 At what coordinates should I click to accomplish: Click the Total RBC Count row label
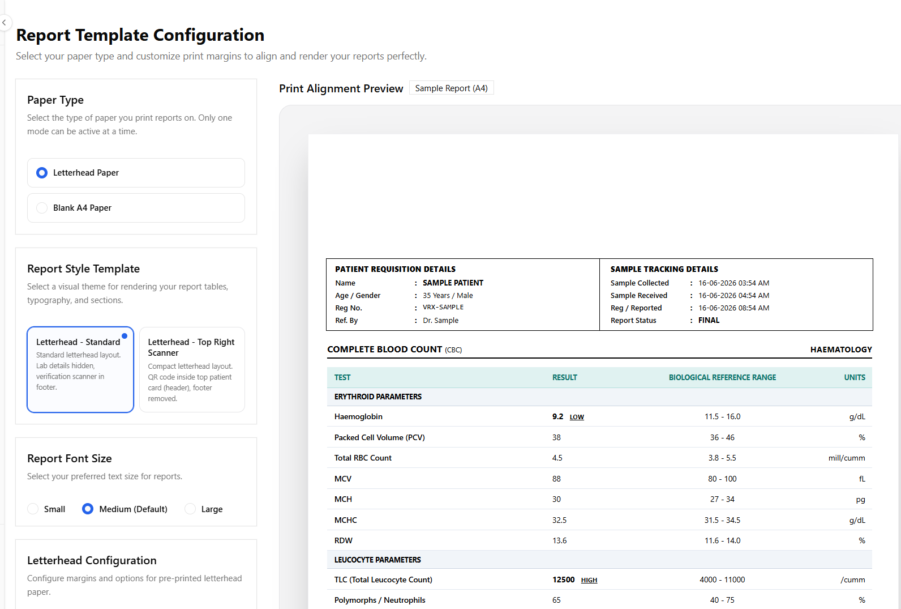click(x=363, y=458)
